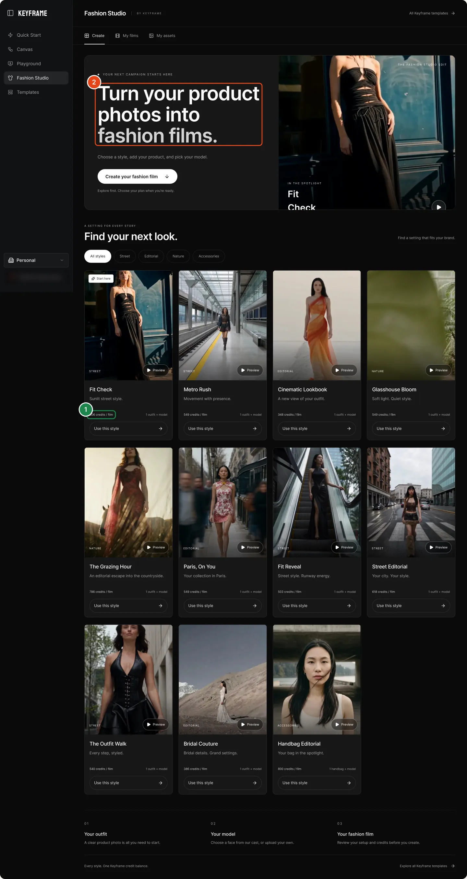Use this style for Handbag Editorial
Image resolution: width=467 pixels, height=879 pixels.
(317, 783)
